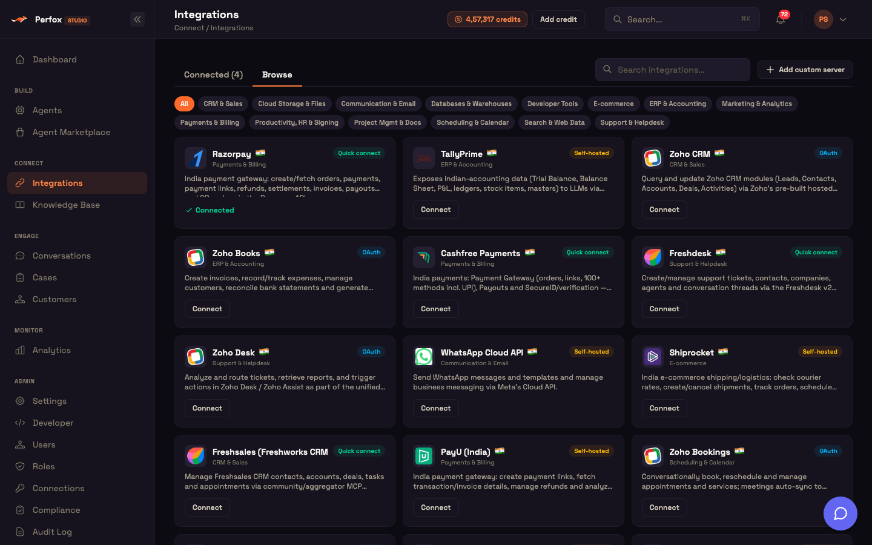Click the Freshdesk logo icon
The width and height of the screenshot is (872, 545).
pyautogui.click(x=652, y=257)
